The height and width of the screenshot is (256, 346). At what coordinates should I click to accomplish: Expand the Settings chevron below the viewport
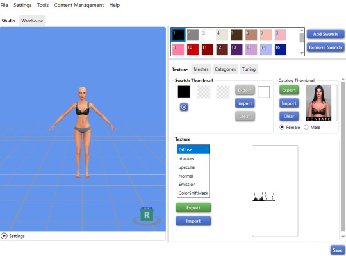click(4, 236)
